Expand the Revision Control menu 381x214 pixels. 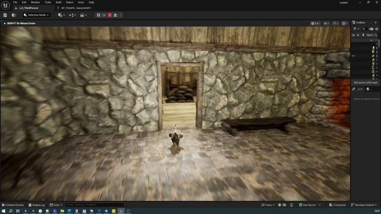pos(364,205)
